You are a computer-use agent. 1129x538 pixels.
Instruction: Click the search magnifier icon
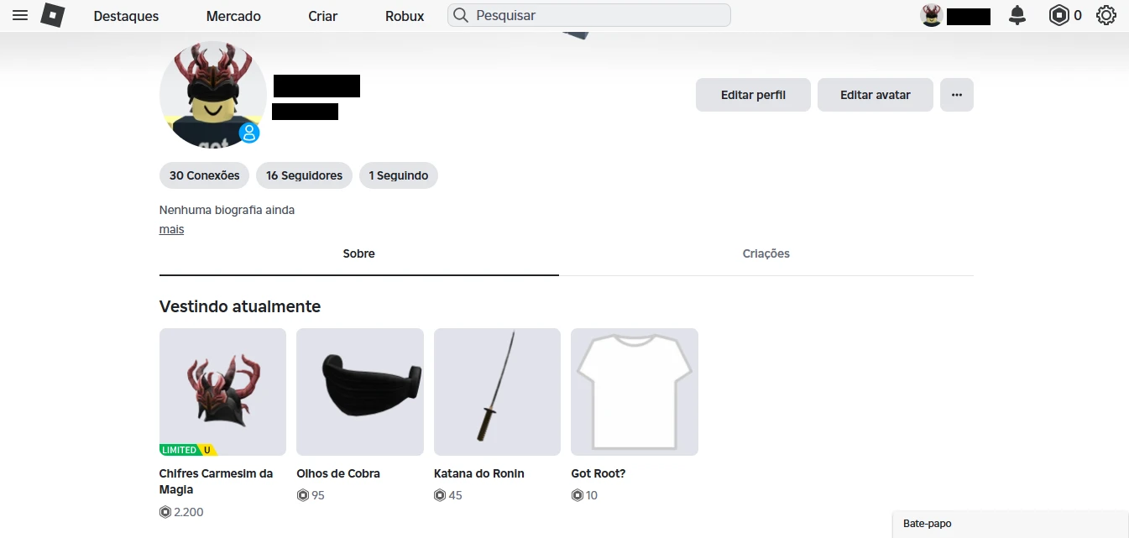pyautogui.click(x=461, y=15)
